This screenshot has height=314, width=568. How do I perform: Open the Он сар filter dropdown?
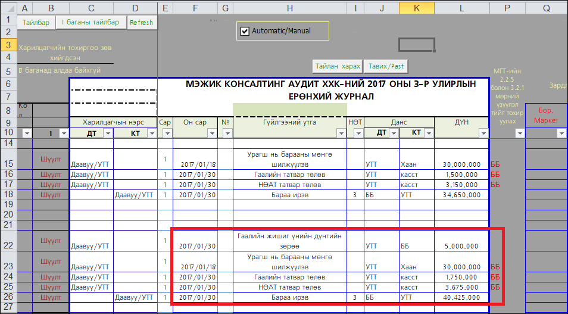click(211, 133)
